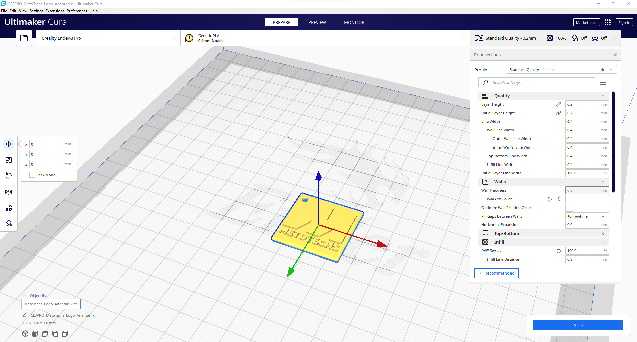The image size is (637, 342).
Task: Click the Layer Height value field
Action: tap(587, 104)
